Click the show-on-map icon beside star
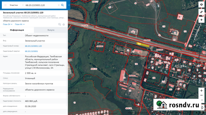The image size is (206, 115). coord(60,24)
